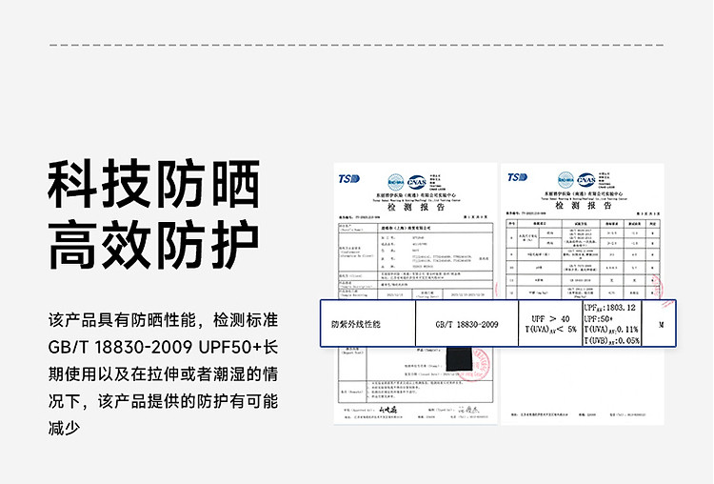Click the UPF > 40 requirement cell
Viewport: 714px width, 484px height.
point(550,325)
